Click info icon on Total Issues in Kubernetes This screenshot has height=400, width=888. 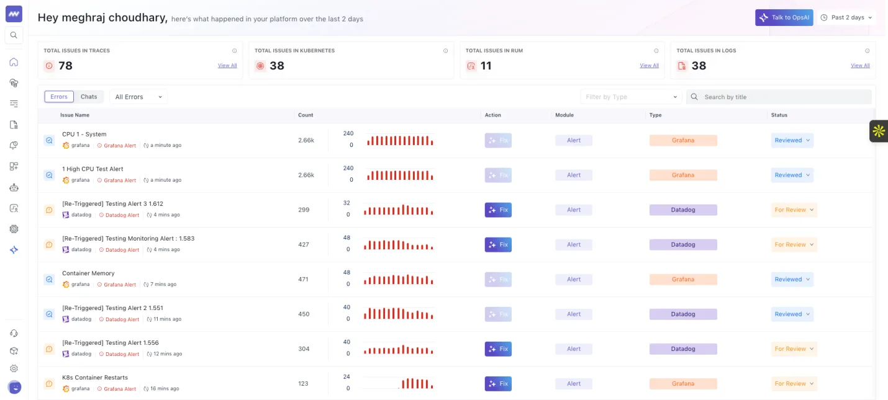coord(445,51)
